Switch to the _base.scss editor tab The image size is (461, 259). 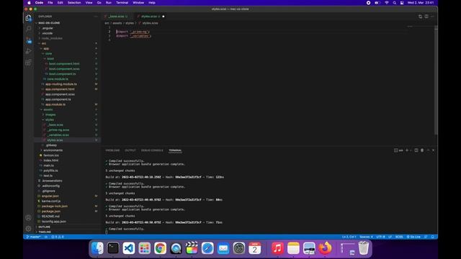point(117,17)
